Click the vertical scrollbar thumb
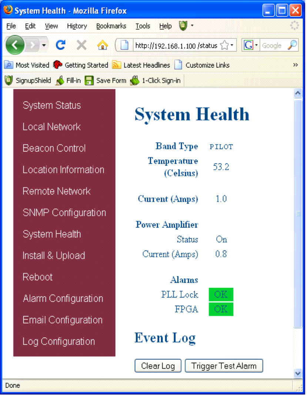The image size is (307, 395). tap(298, 214)
